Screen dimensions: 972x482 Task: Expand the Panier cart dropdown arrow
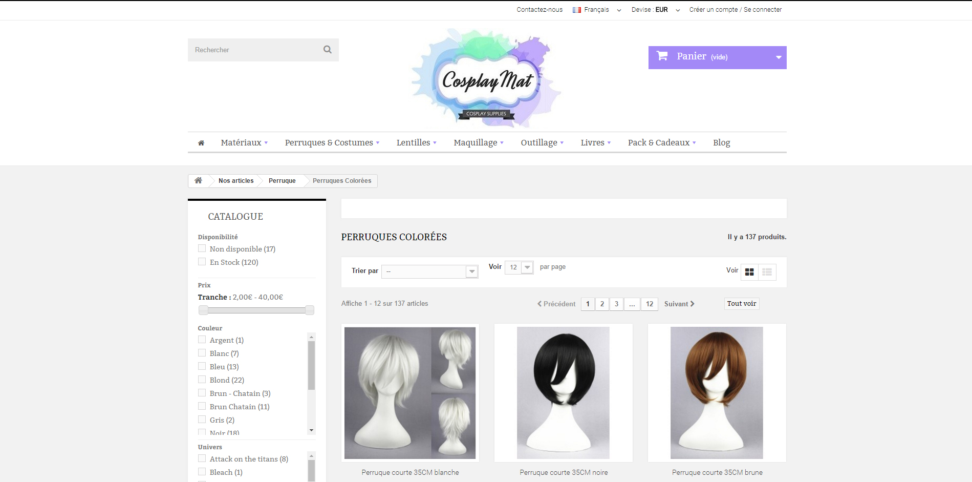coord(779,57)
